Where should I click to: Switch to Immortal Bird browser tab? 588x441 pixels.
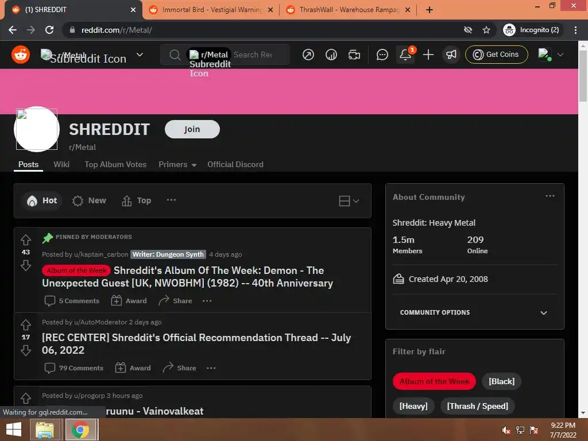click(211, 10)
